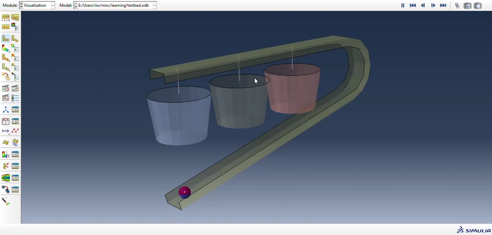Create Coordinate System (blue axes icon)
Image resolution: width=492 pixels, height=235 pixels.
pos(6,109)
